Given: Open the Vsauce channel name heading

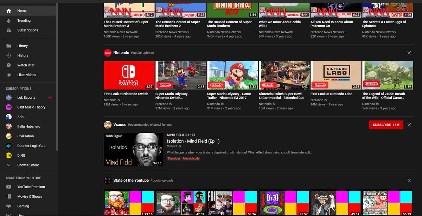Looking at the screenshot, I should pyautogui.click(x=120, y=125).
